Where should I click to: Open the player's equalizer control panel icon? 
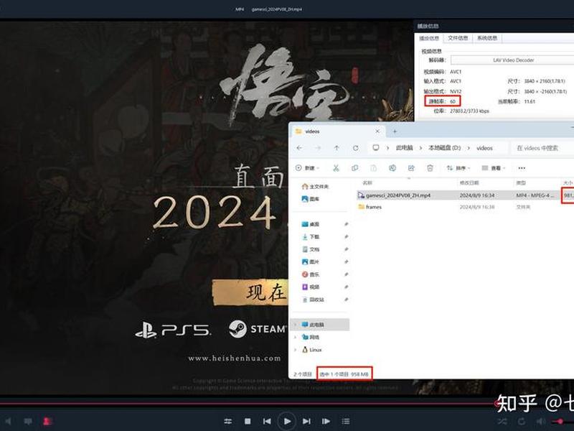[227, 422]
